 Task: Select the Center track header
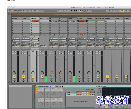click(72, 18)
